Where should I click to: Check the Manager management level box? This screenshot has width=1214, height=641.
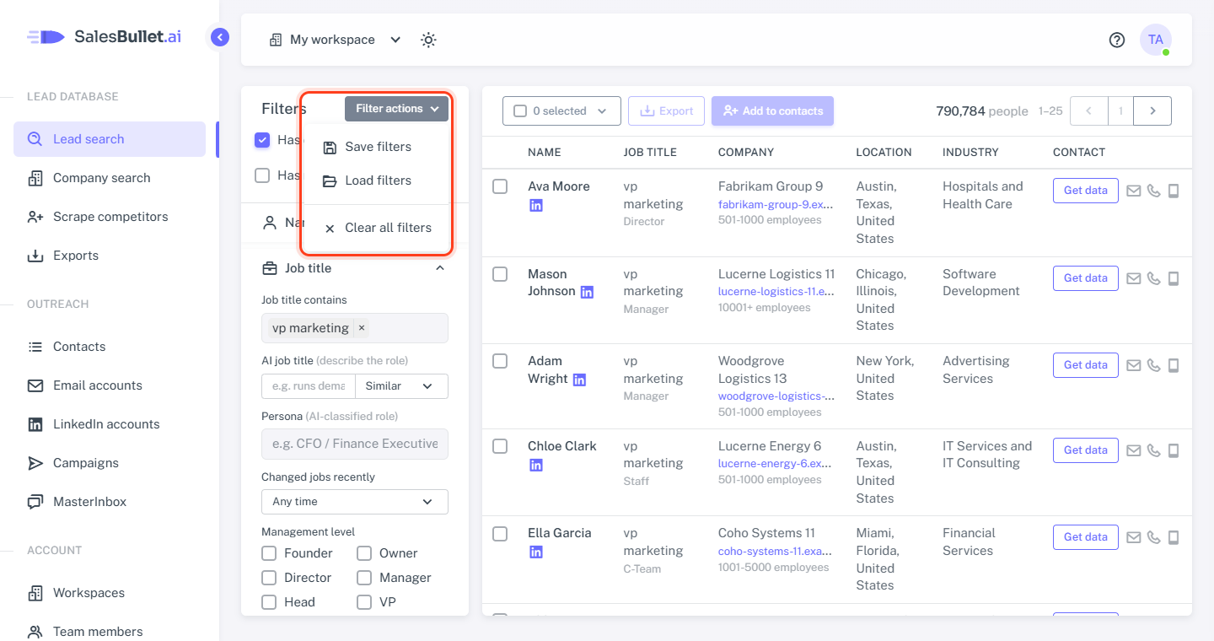click(364, 578)
